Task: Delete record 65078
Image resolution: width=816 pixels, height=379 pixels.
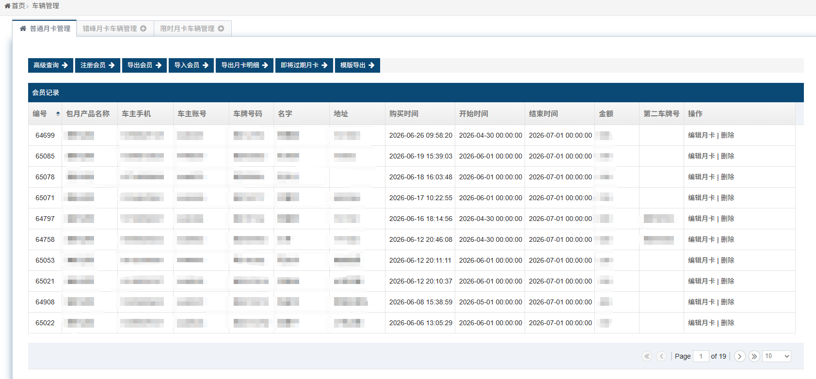Action: (x=727, y=177)
